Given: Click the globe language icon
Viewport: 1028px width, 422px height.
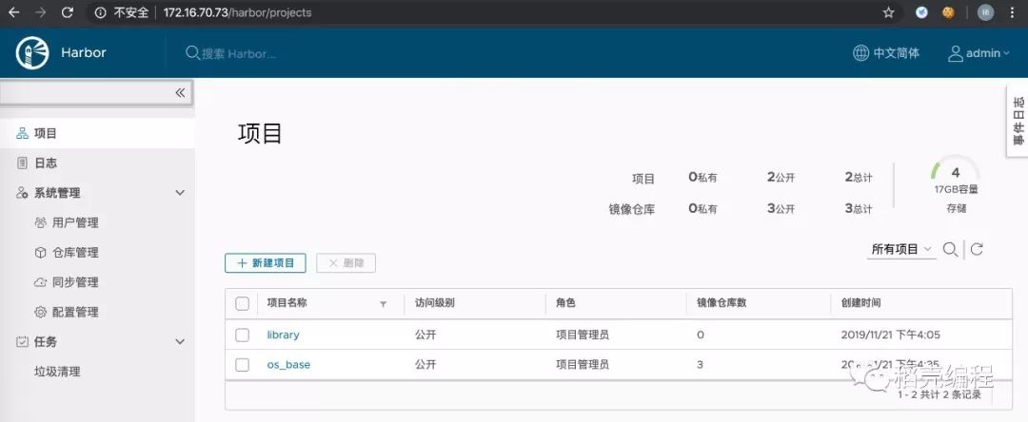Looking at the screenshot, I should click(x=860, y=53).
